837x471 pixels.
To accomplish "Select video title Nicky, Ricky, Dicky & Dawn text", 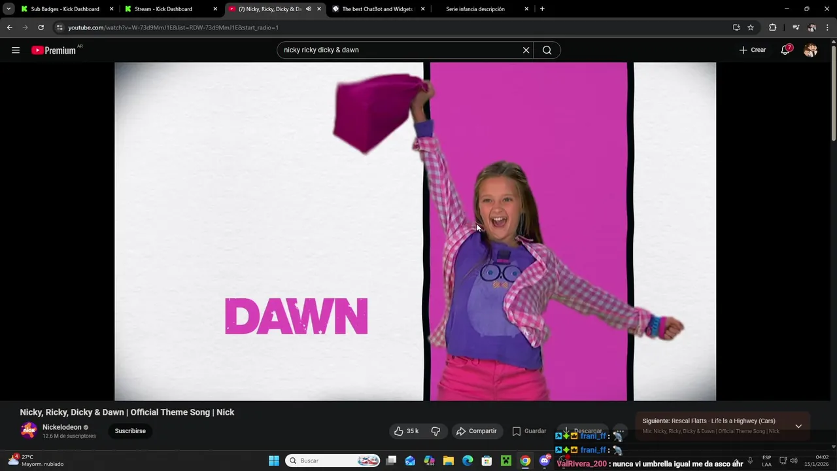I will [127, 412].
